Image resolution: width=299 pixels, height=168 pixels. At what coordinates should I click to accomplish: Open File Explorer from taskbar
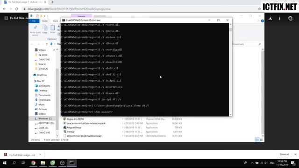coord(43,163)
